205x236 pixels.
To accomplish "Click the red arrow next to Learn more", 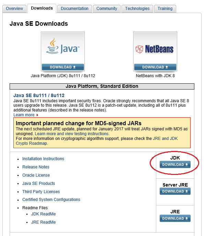I will pos(37,115).
